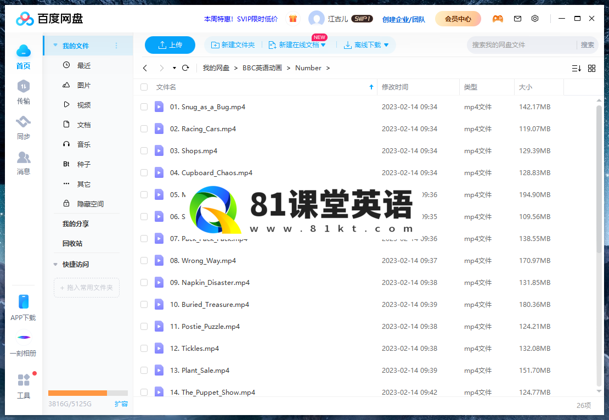
Task: Expand the chevron after BBC英语动画 in breadcrumb
Action: (x=289, y=68)
